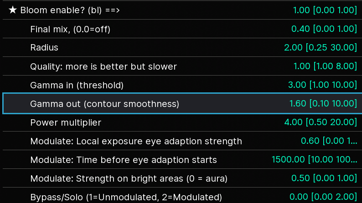Select Modulate: Strength on bright areas row
362x203 pixels.
(182, 178)
